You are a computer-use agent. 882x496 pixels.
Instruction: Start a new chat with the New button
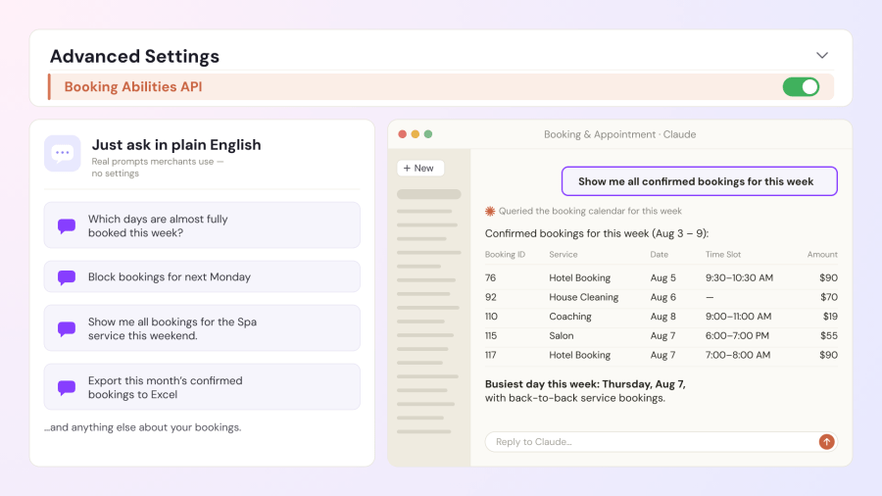pos(420,169)
